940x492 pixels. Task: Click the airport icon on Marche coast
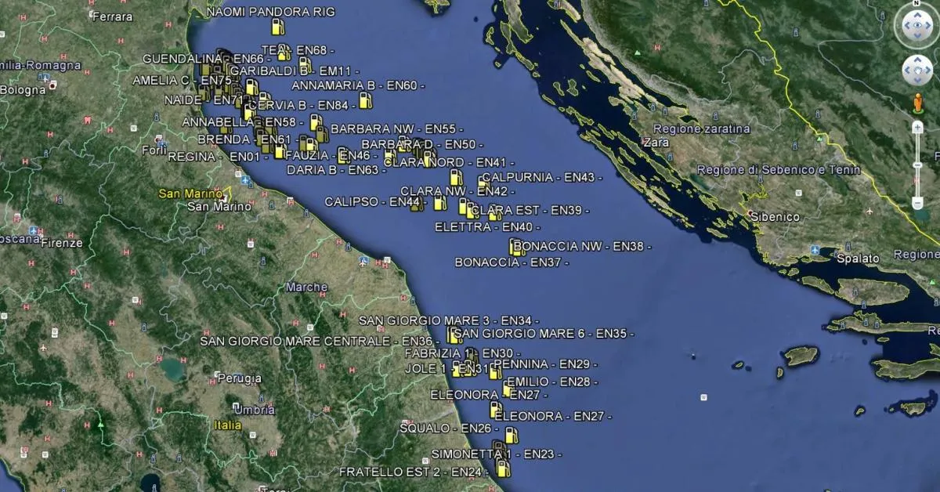point(363,261)
